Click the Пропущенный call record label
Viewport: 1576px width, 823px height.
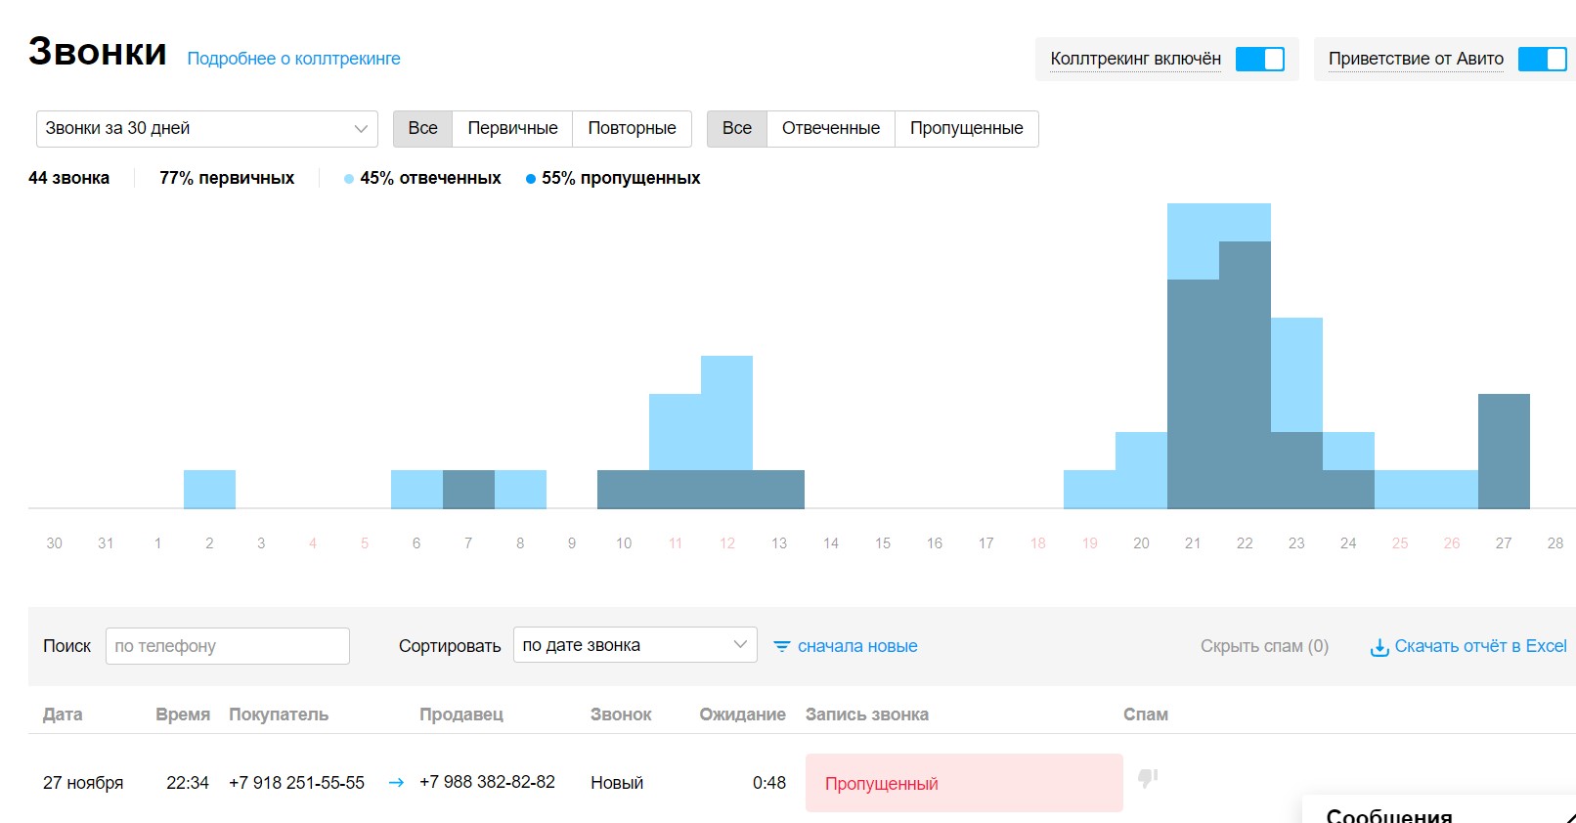[881, 784]
